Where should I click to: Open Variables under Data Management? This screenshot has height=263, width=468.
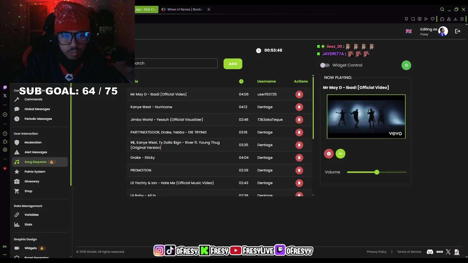pyautogui.click(x=31, y=215)
